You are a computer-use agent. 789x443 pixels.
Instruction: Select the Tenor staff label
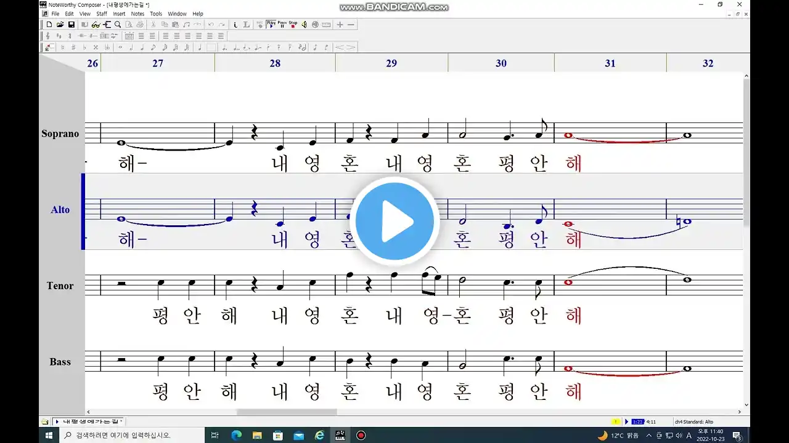[x=60, y=285]
